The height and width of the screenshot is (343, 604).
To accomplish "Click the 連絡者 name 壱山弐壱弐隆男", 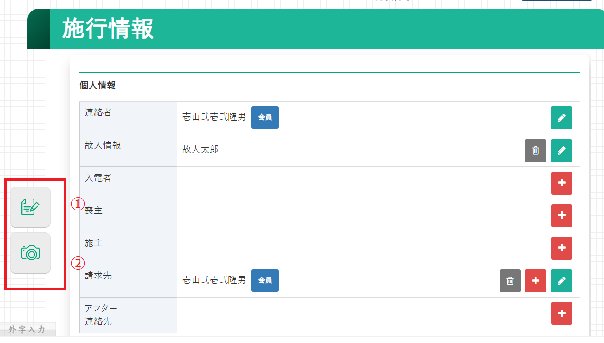I will click(x=214, y=117).
